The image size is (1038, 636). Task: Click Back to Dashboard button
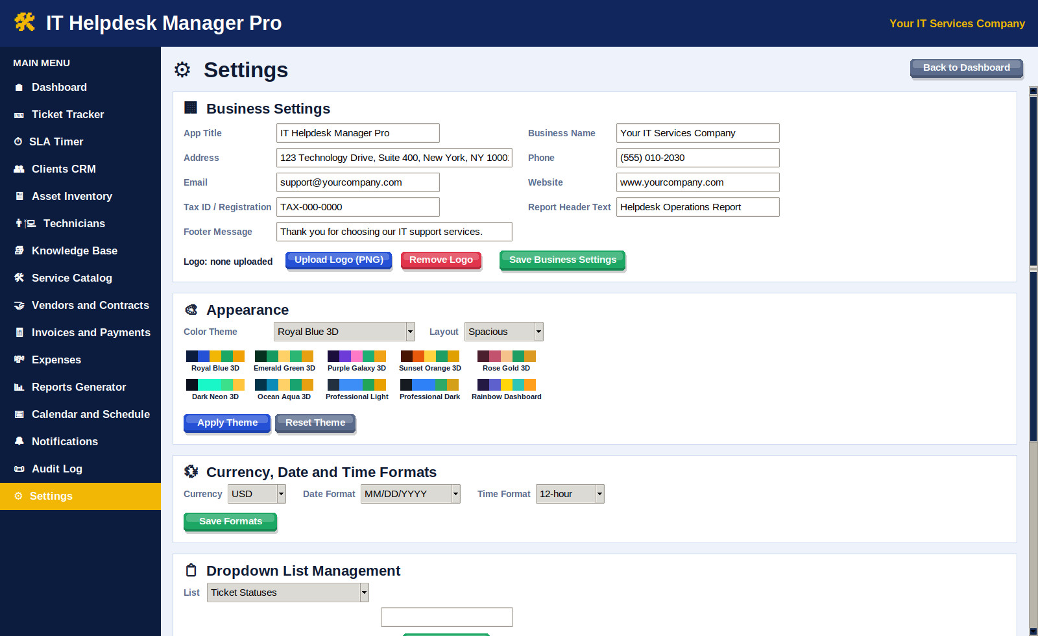(x=966, y=68)
